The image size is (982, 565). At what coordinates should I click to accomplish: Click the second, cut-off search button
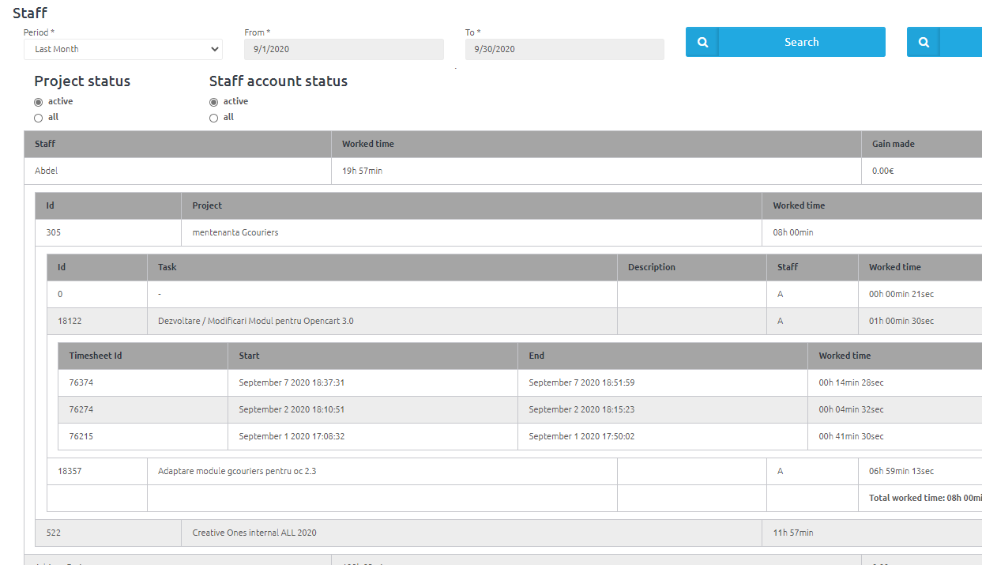[944, 42]
